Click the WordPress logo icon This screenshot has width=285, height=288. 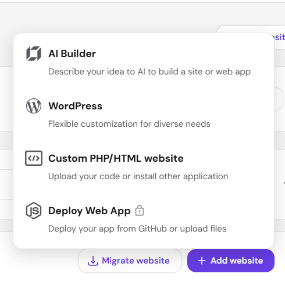34,106
